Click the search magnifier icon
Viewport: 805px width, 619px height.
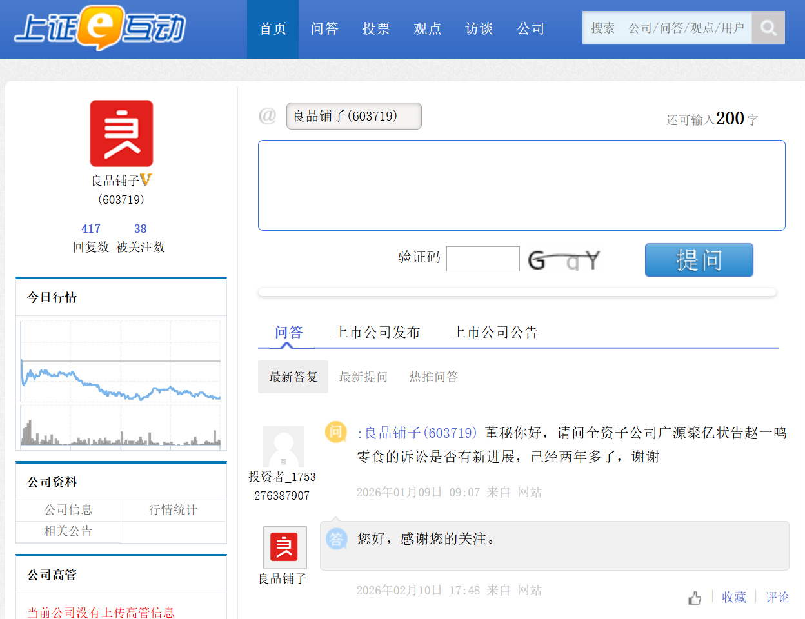pos(768,28)
